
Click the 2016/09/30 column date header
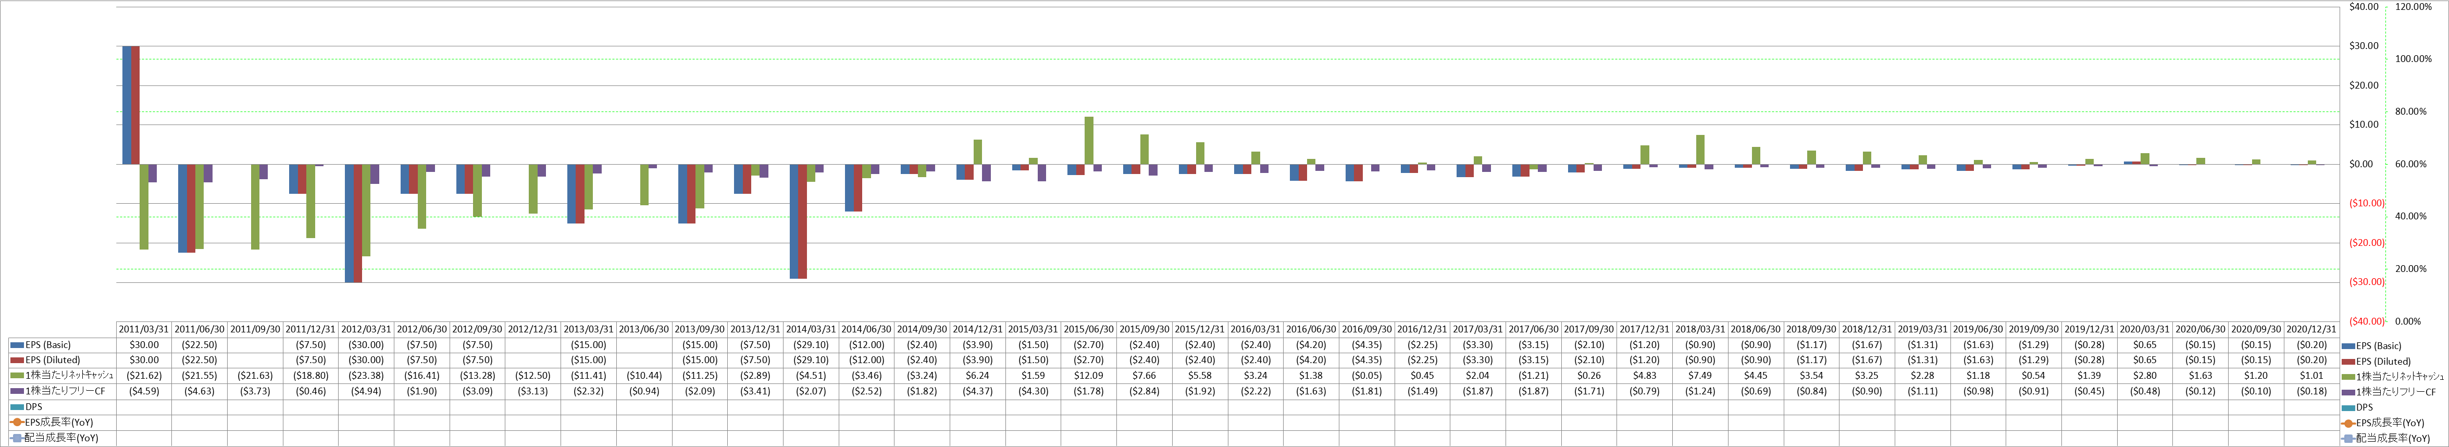coord(1367,329)
